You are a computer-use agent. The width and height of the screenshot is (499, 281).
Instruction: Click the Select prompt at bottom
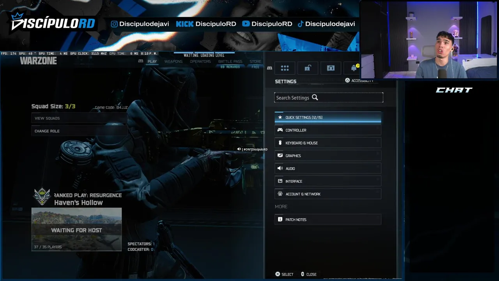pyautogui.click(x=284, y=274)
